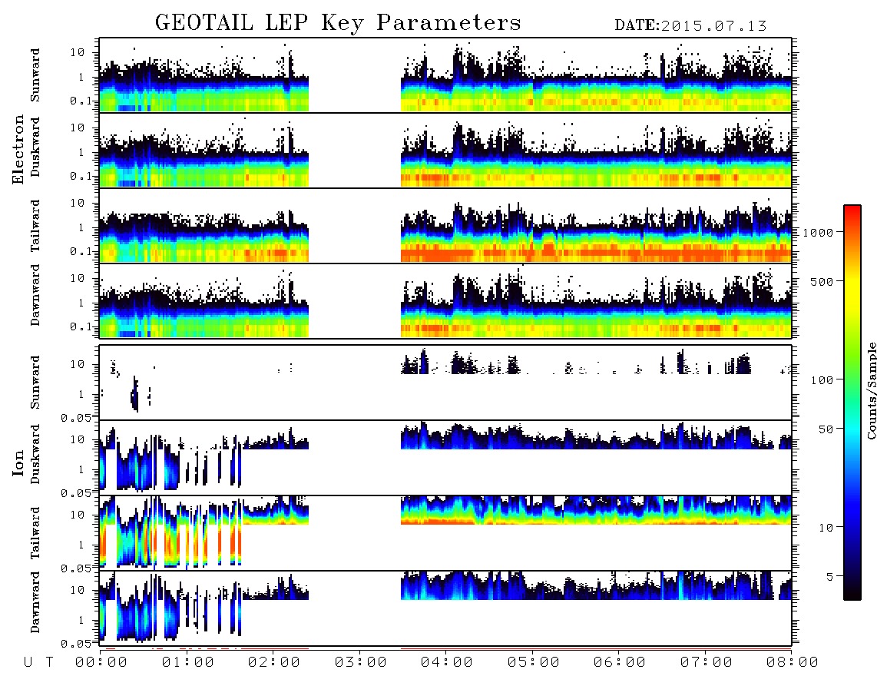Viewport: 877px width, 676px height.
Task: Select the Electron Dawnward axis label
Action: pos(35,295)
